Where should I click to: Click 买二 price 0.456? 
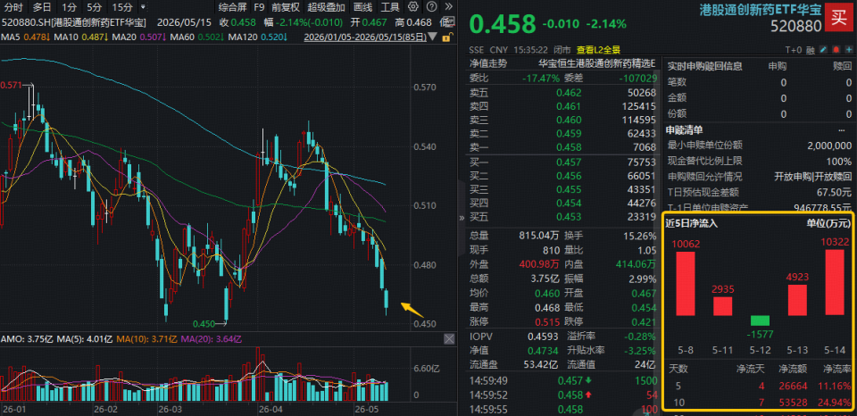(x=569, y=176)
